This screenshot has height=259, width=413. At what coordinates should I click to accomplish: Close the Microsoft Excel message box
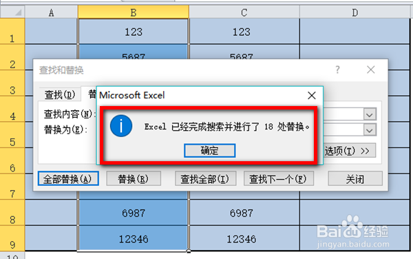pos(312,95)
